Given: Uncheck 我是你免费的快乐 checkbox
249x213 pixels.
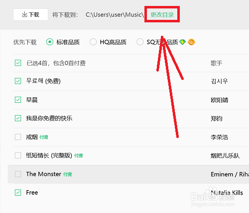Looking at the screenshot, I should click(18, 118).
